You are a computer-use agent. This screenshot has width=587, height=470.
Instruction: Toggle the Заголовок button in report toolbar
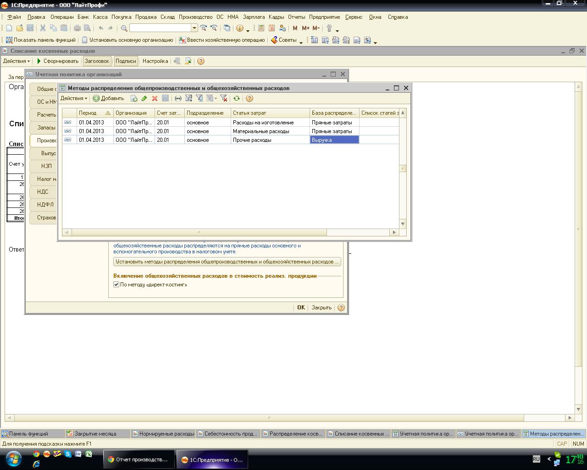pos(97,61)
